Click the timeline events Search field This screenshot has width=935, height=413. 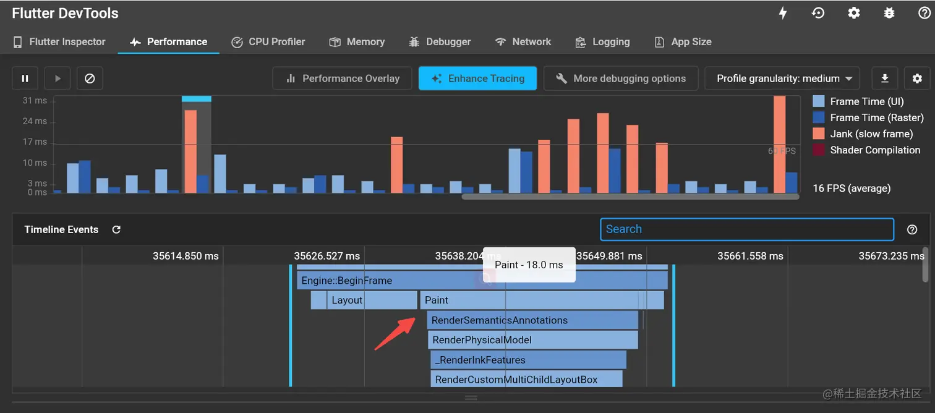747,229
